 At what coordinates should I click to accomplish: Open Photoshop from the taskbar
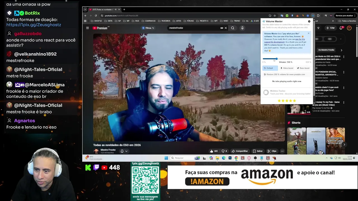(230, 158)
